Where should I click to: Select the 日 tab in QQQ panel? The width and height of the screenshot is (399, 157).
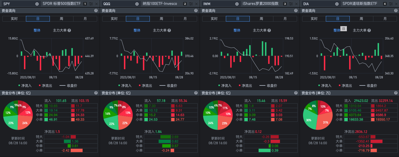pyautogui.click(x=138, y=19)
